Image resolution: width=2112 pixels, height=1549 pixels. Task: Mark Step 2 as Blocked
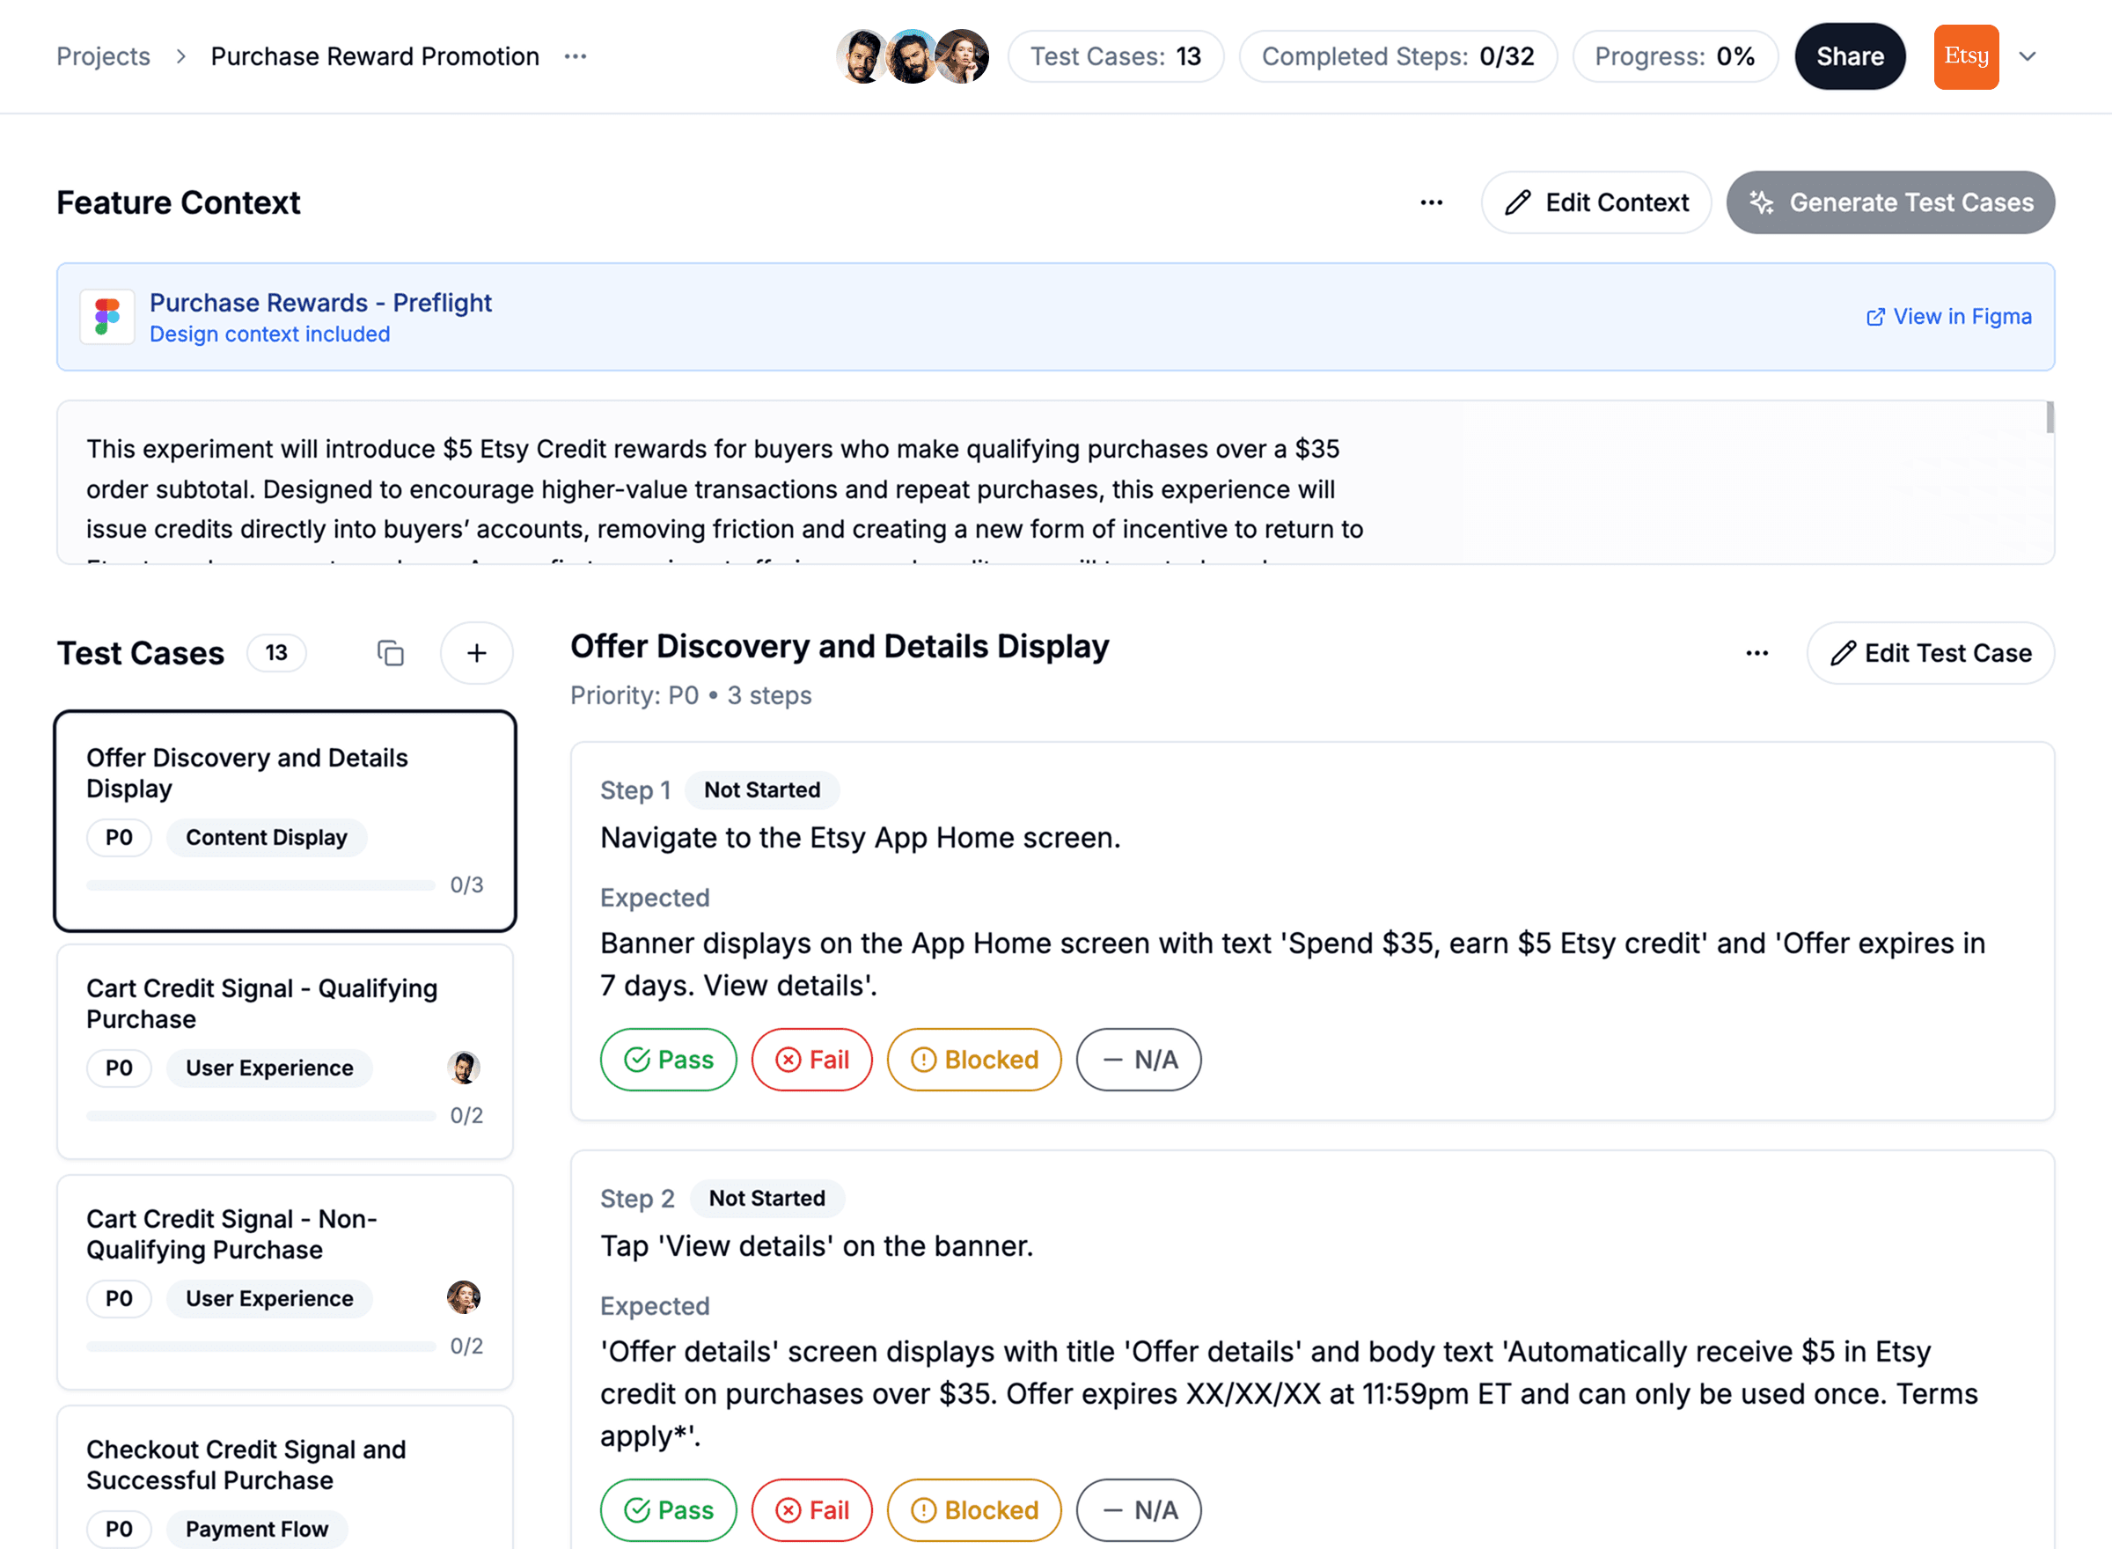click(x=974, y=1509)
